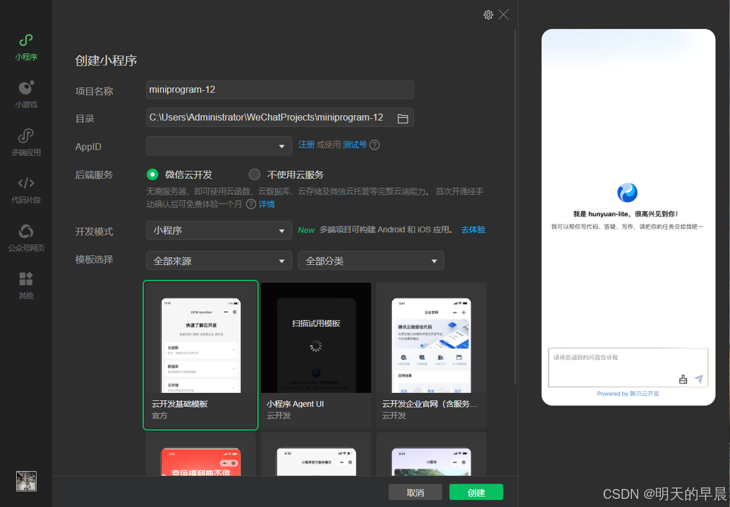Screen dimensions: 730x507
Task: Click the hunyuan logo in preview
Action: tap(627, 192)
